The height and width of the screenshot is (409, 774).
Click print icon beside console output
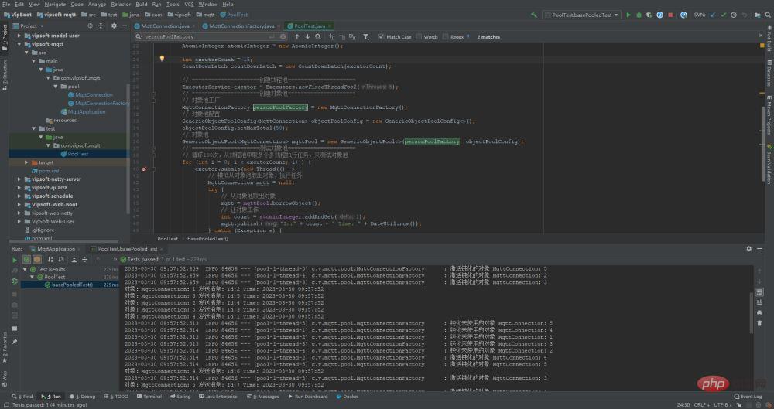click(x=759, y=313)
